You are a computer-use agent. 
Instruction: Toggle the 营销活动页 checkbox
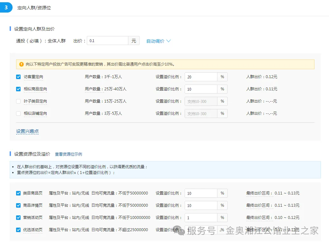tap(18, 218)
